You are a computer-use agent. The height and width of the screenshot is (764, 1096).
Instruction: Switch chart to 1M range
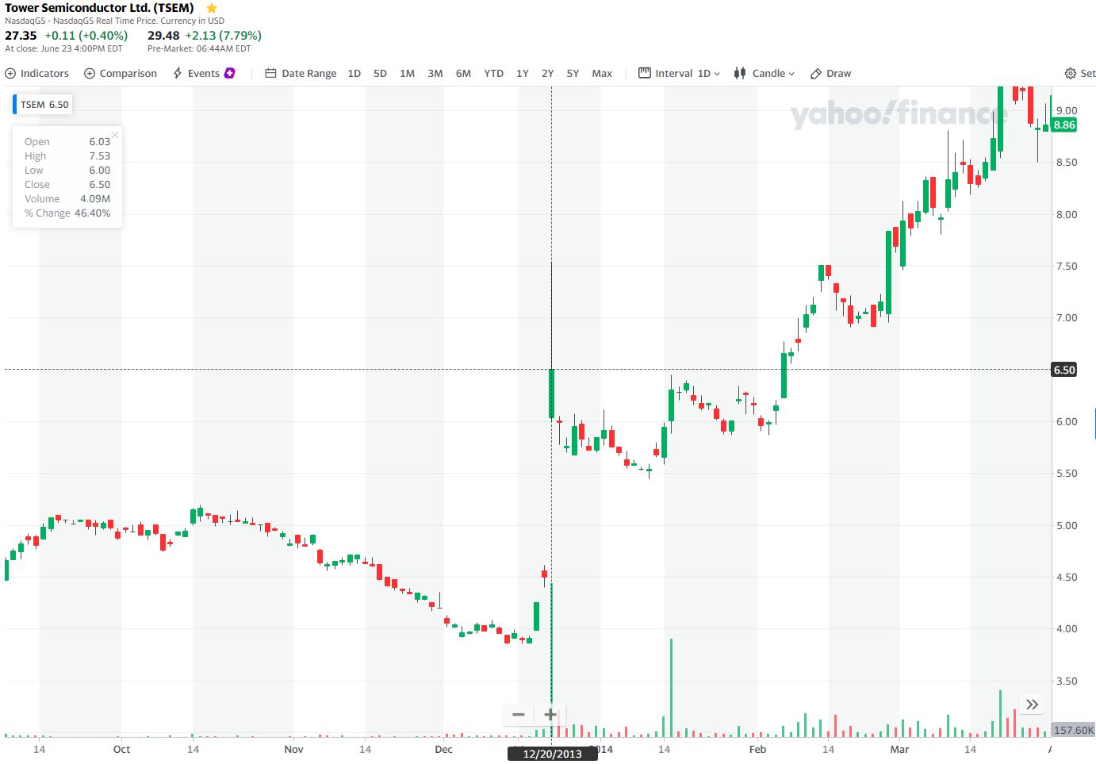[x=408, y=73]
